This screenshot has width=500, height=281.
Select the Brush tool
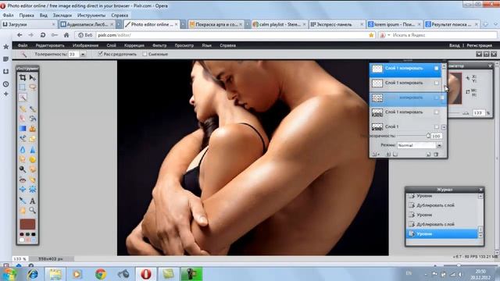pos(33,109)
